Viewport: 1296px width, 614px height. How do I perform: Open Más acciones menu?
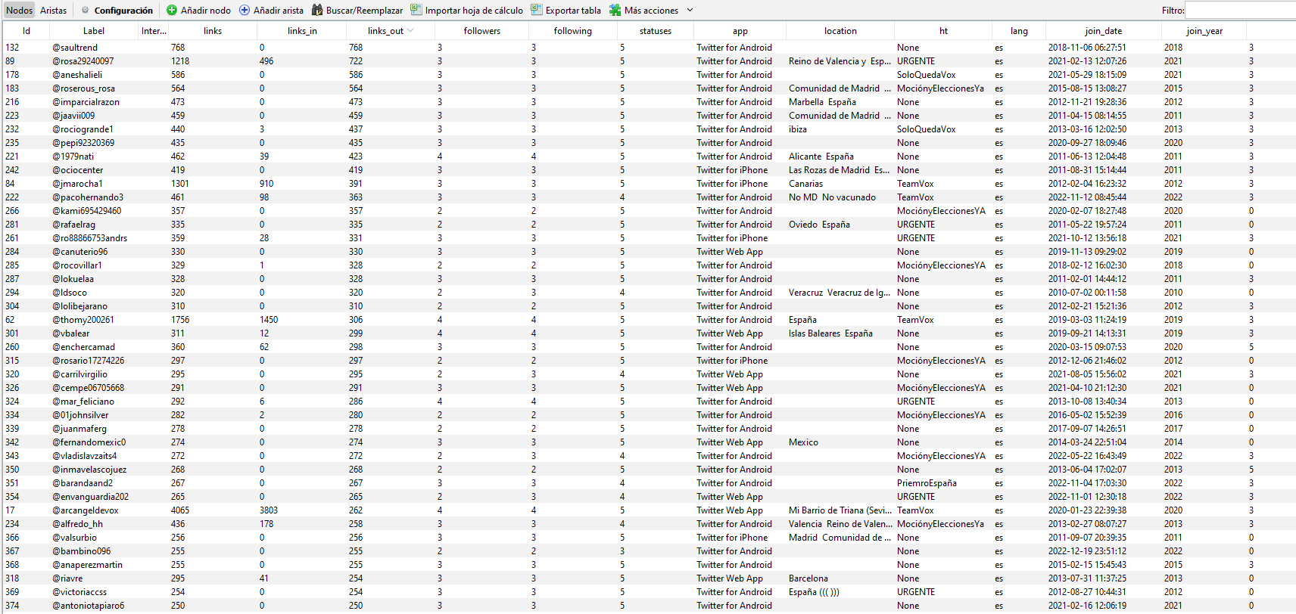click(644, 10)
